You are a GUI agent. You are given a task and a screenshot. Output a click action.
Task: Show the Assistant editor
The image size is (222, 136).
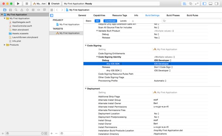[x=191, y=4]
